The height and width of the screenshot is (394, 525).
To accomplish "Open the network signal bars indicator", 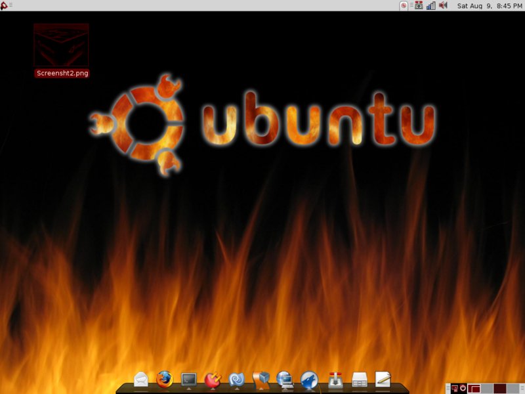I will click(430, 5).
